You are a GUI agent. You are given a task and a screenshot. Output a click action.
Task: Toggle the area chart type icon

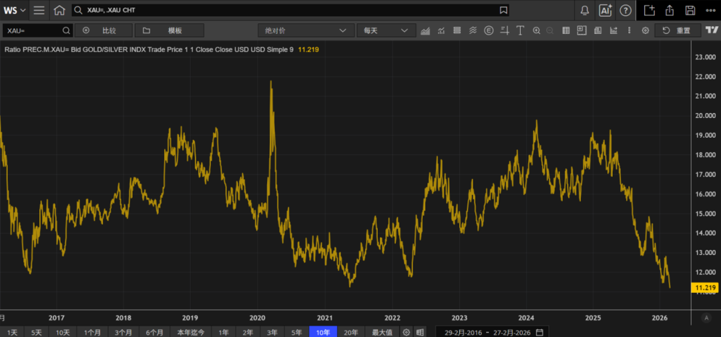[x=425, y=31]
